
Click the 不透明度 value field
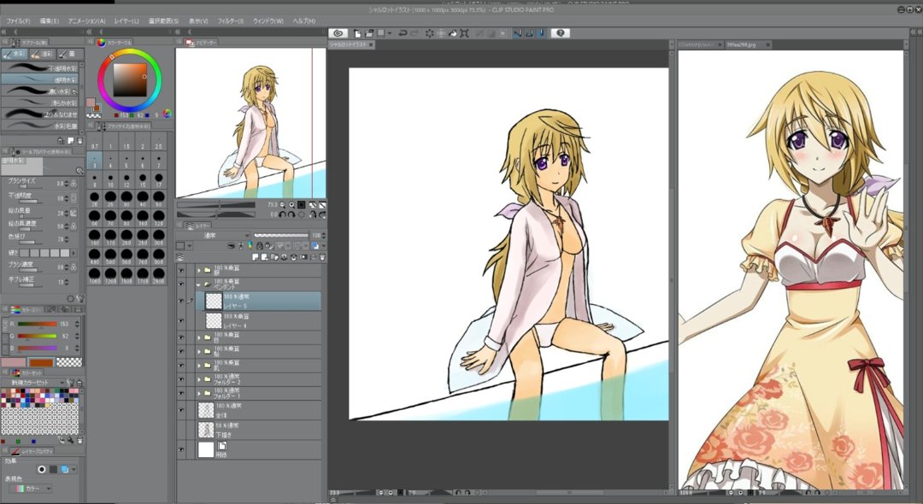61,198
